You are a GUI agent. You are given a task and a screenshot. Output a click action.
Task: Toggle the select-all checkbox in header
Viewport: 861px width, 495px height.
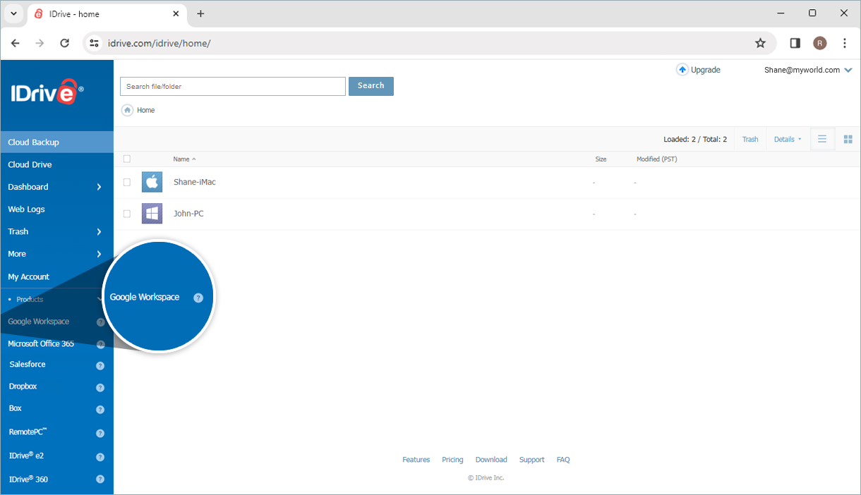pyautogui.click(x=127, y=159)
